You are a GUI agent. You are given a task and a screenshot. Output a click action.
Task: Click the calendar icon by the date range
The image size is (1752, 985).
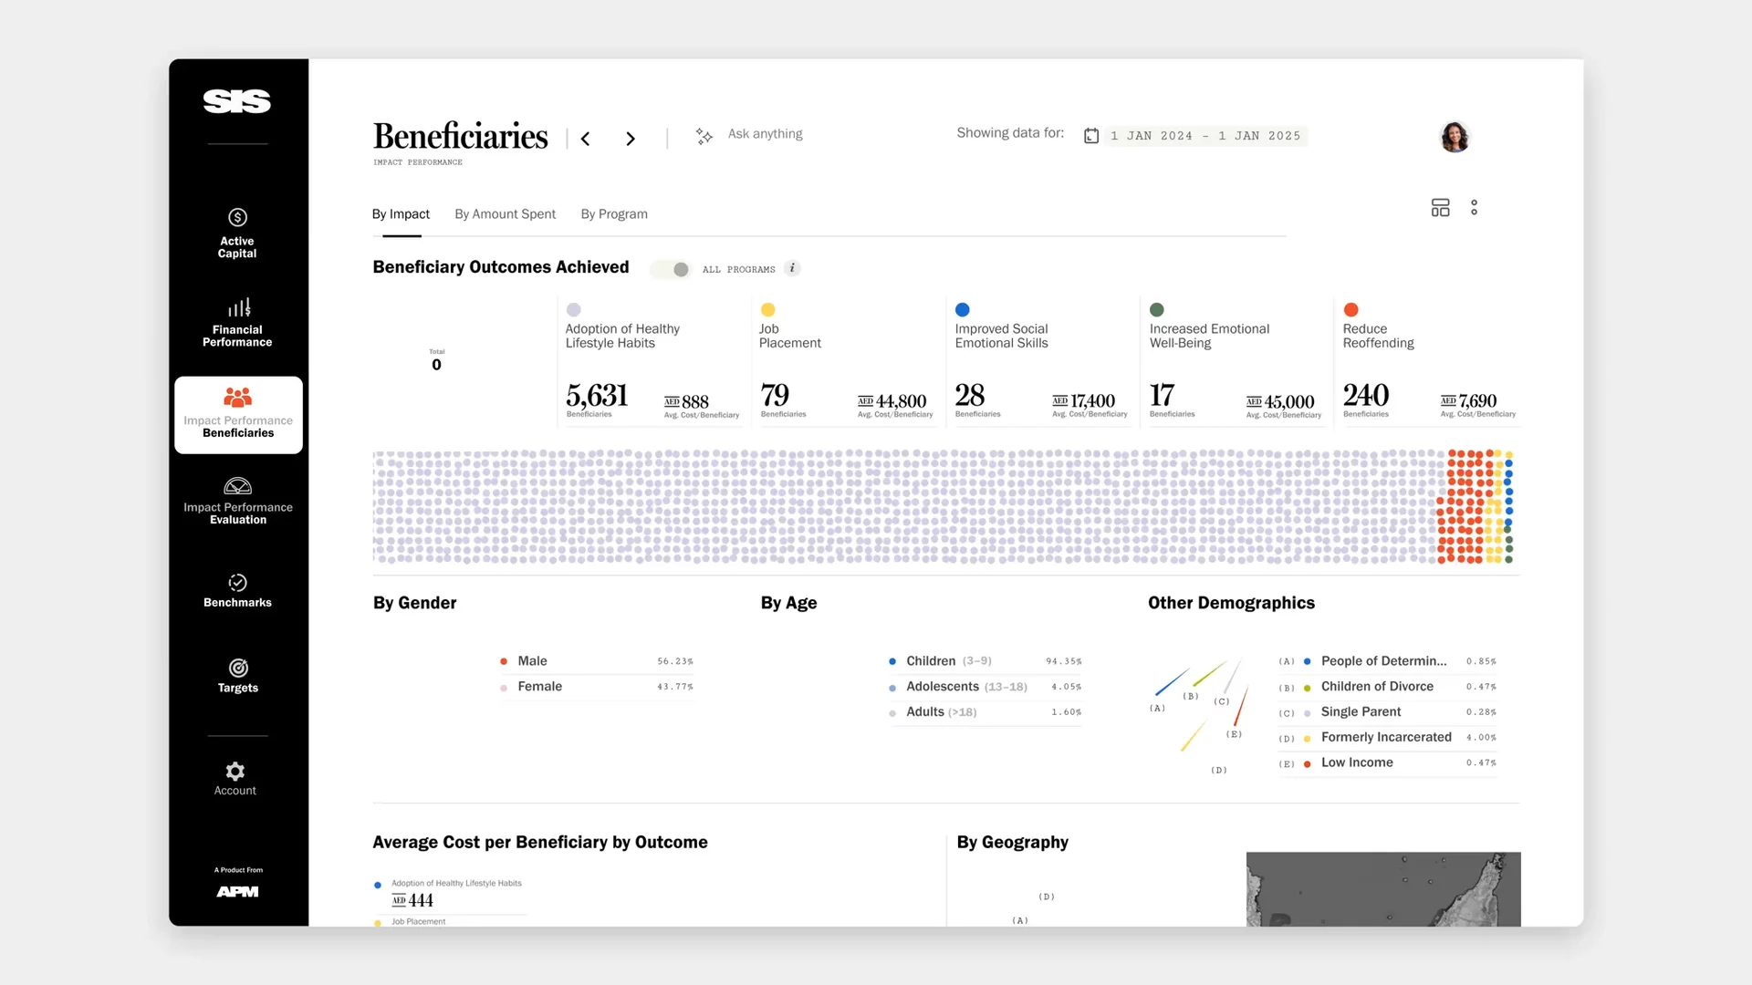click(x=1090, y=136)
